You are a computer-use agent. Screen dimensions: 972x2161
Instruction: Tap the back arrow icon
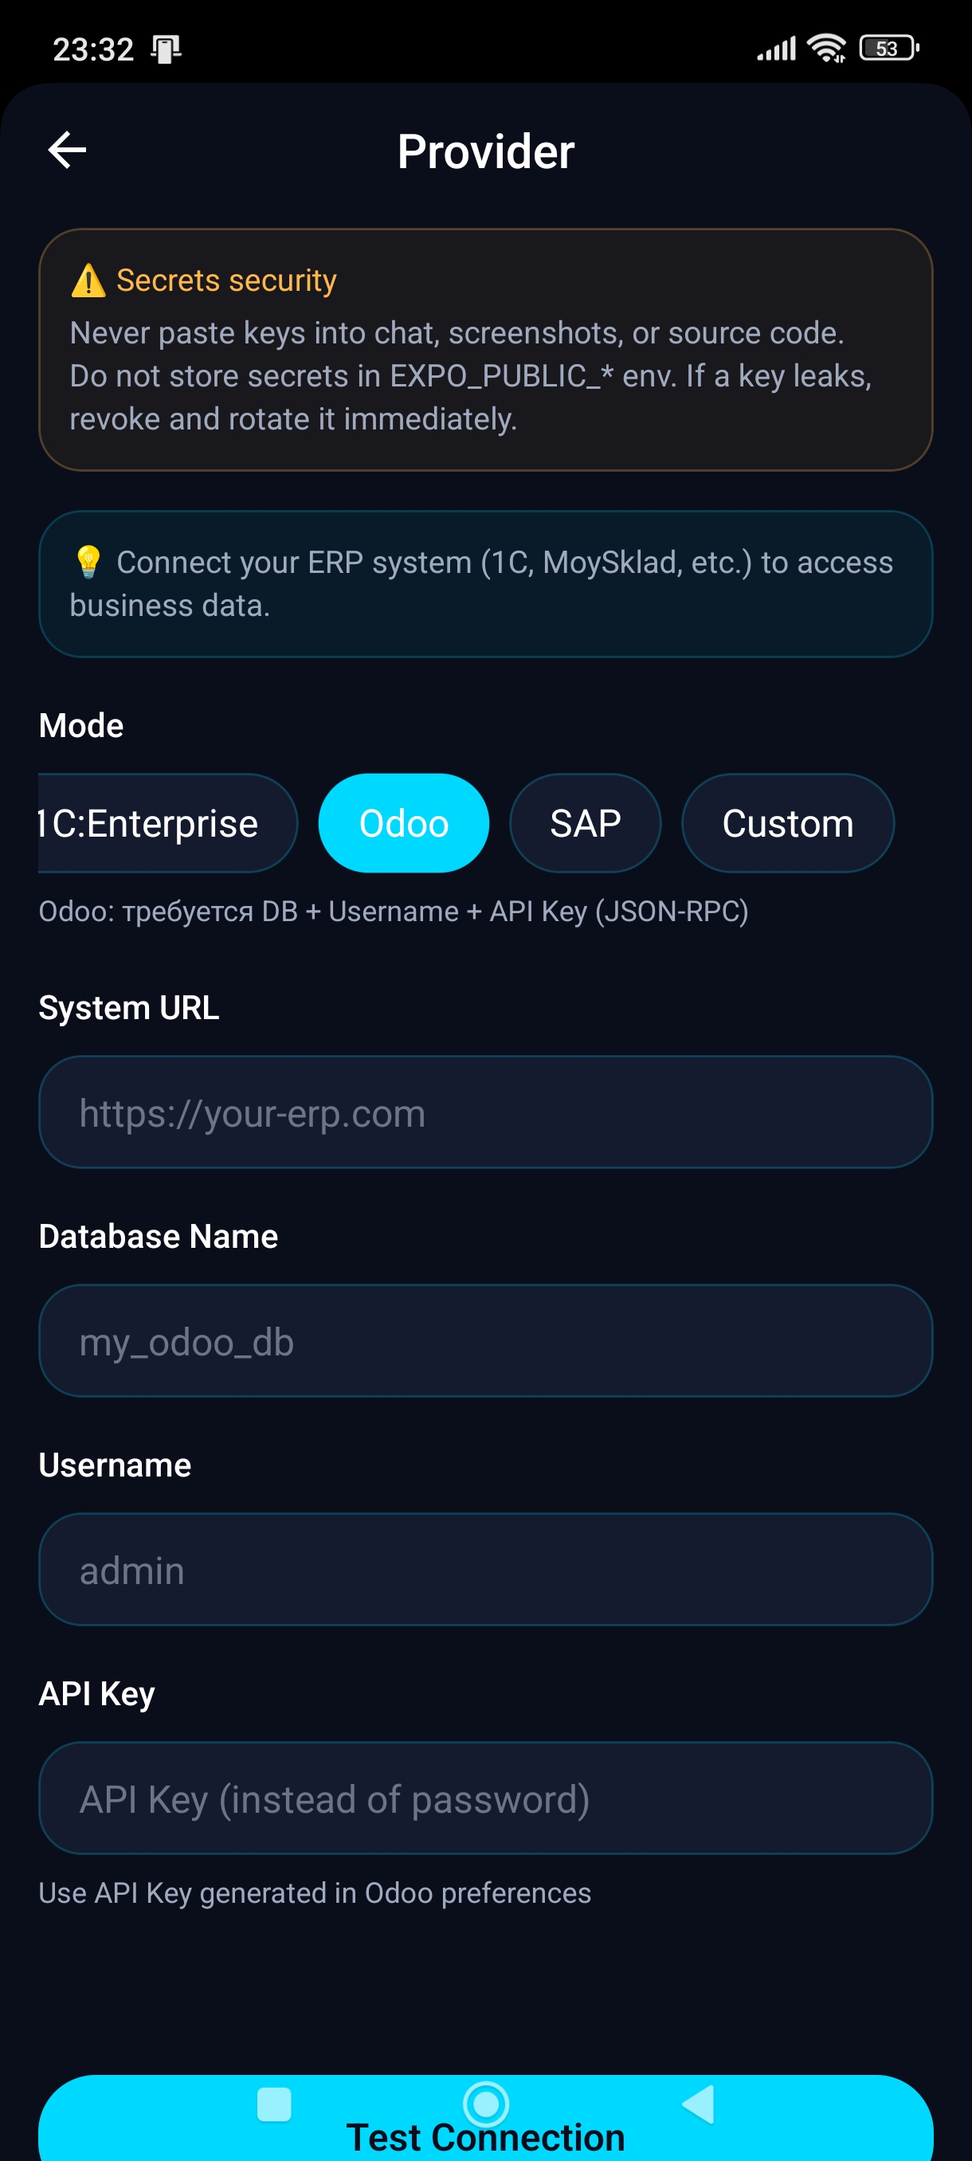(67, 150)
